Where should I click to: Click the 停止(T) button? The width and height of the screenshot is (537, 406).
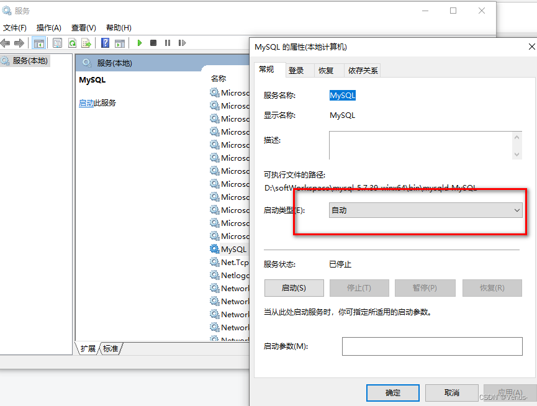tap(359, 288)
